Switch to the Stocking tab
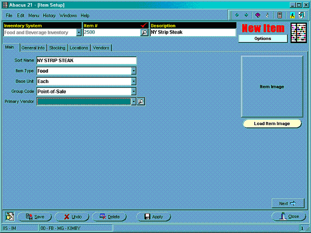 (x=57, y=48)
